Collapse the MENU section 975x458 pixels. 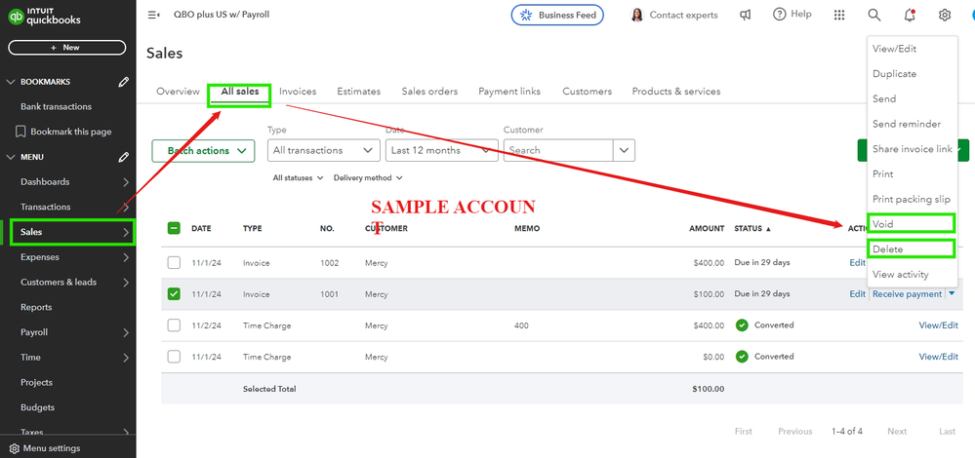tap(10, 157)
